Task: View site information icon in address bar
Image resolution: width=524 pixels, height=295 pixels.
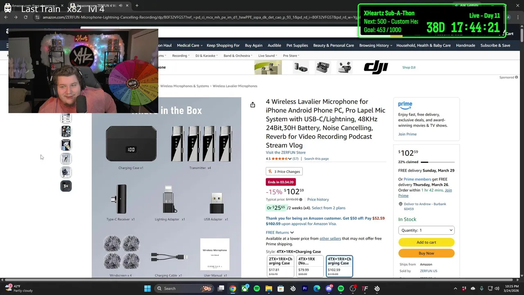Action: coord(37,17)
